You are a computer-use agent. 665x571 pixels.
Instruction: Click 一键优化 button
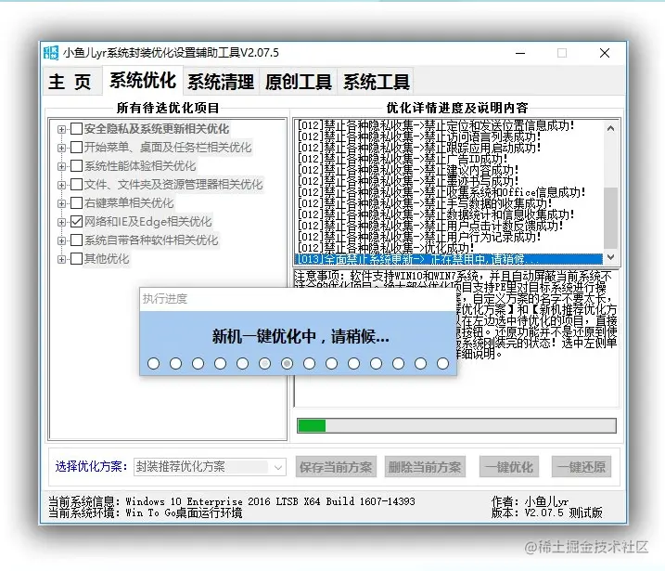pos(509,467)
